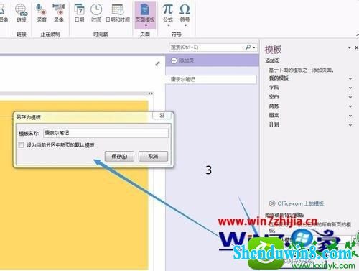
Task: Expand the Planners templates category
Action: pyautogui.click(x=350, y=125)
